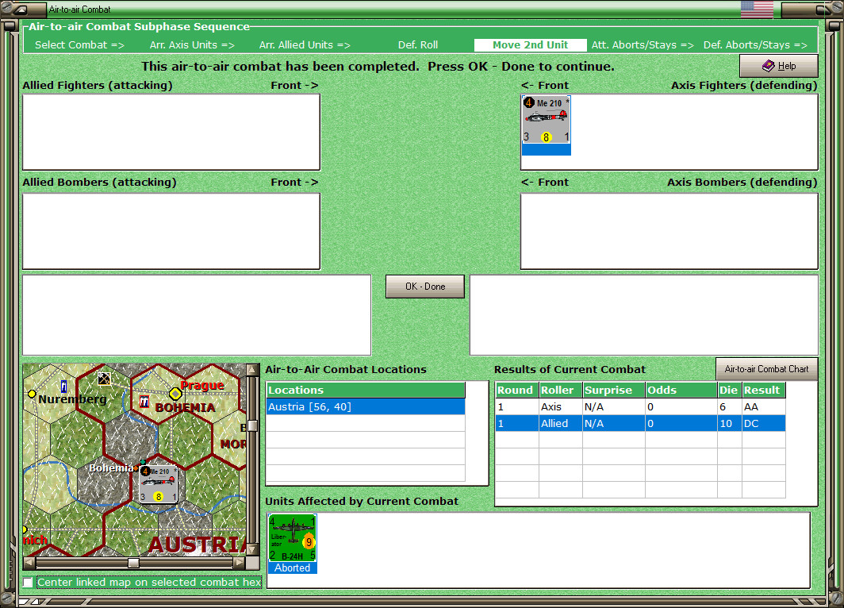
Task: Click the OK - Done button
Action: click(x=424, y=287)
